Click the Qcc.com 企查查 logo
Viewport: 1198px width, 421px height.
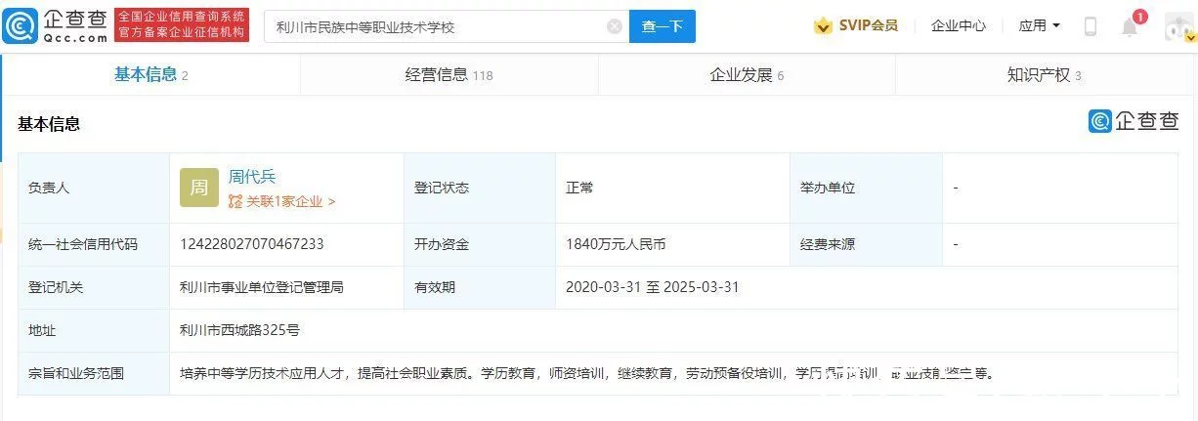click(x=56, y=25)
